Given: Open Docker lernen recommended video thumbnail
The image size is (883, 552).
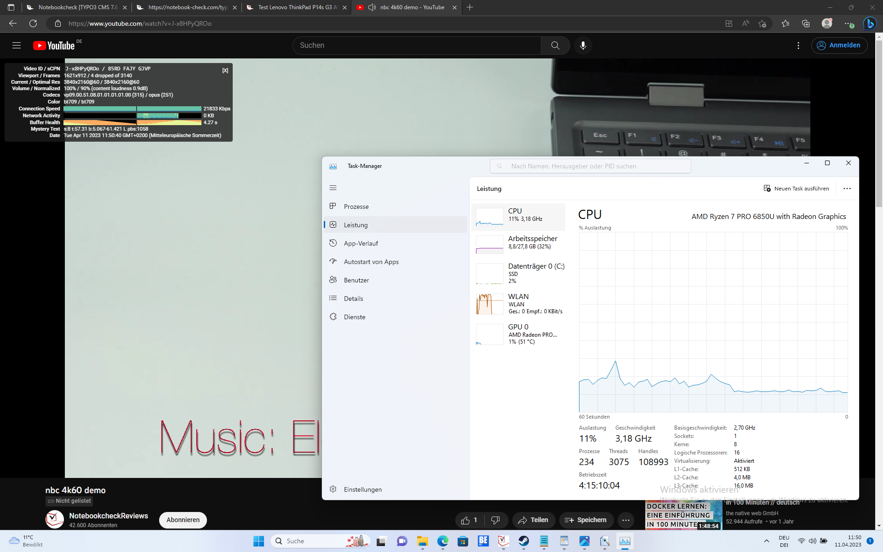Looking at the screenshot, I should [x=683, y=515].
